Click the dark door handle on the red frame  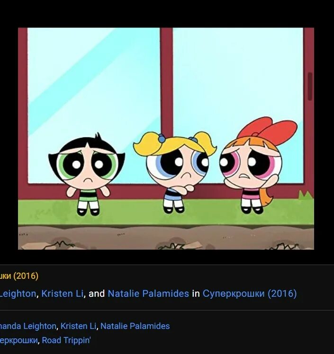tap(310, 87)
